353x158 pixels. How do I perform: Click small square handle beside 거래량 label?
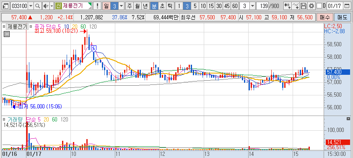tap(4, 119)
